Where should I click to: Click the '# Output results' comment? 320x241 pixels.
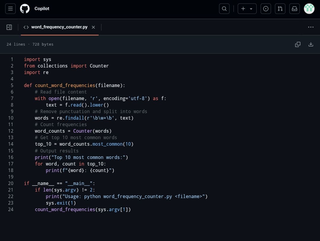[57, 151]
